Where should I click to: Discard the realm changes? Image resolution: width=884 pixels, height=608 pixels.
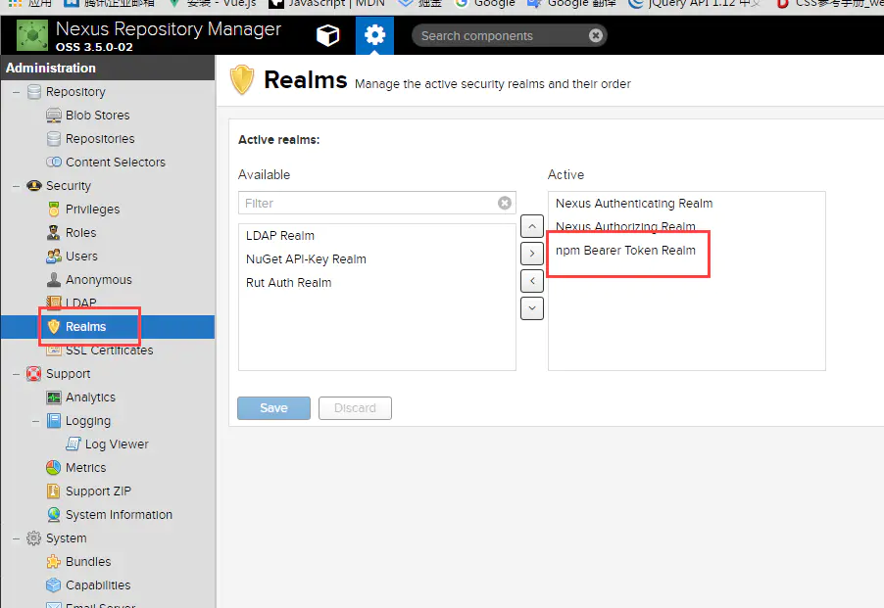[355, 408]
